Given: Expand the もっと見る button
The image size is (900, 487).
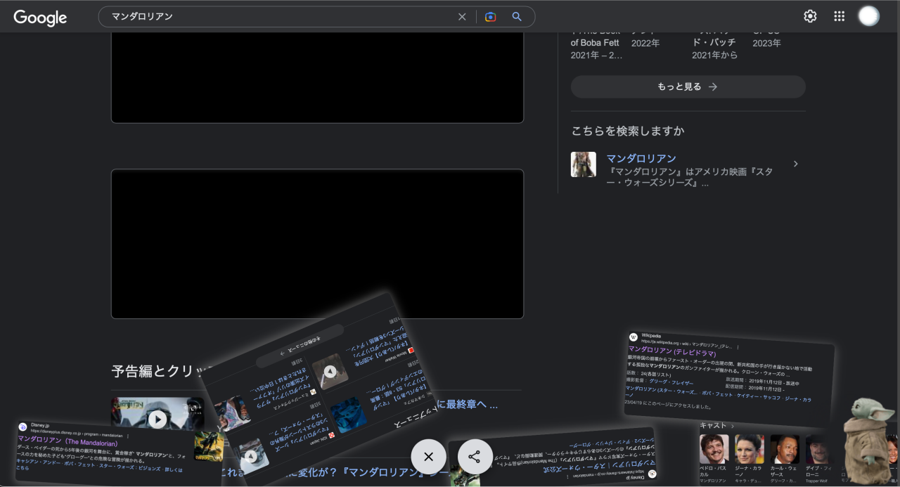Looking at the screenshot, I should point(688,86).
